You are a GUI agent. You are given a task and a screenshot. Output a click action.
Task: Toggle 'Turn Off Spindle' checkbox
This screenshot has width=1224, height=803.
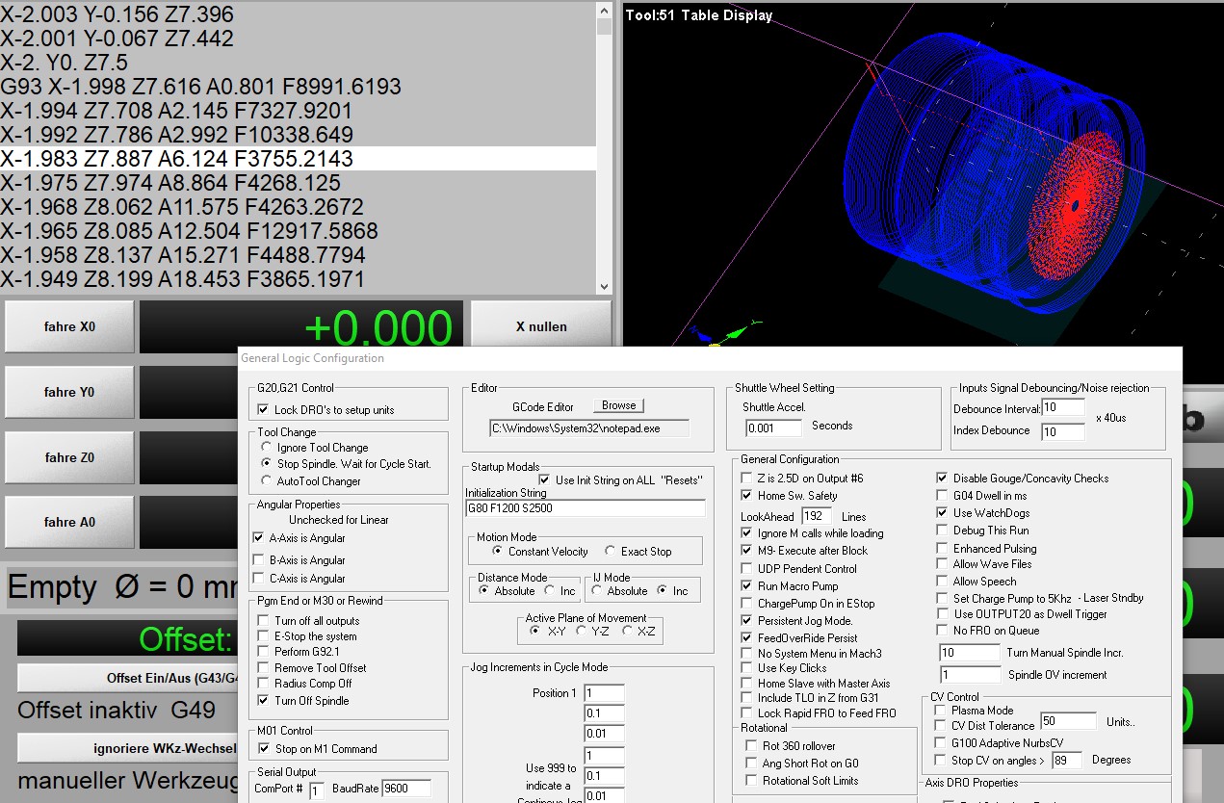[x=264, y=701]
